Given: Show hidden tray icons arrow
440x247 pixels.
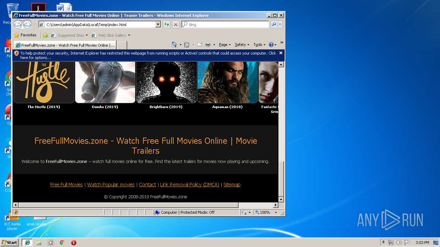Looking at the screenshot, I should (x=384, y=243).
